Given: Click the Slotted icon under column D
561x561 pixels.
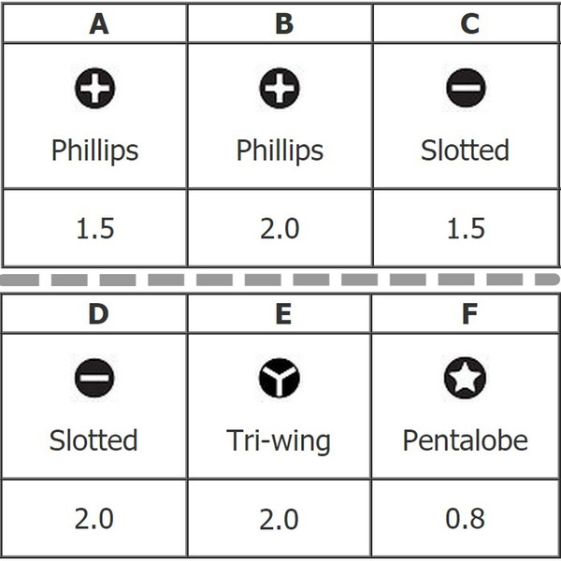Looking at the screenshot, I should click(94, 378).
